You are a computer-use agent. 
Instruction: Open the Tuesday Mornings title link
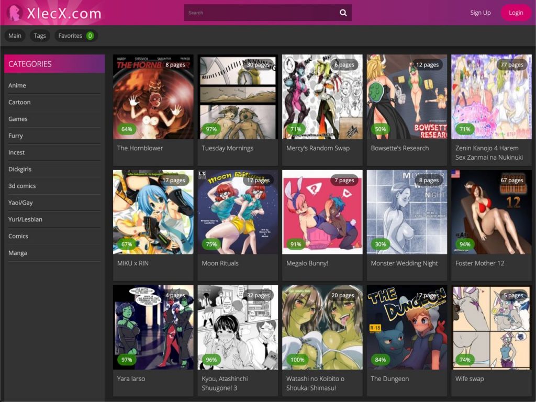(227, 148)
